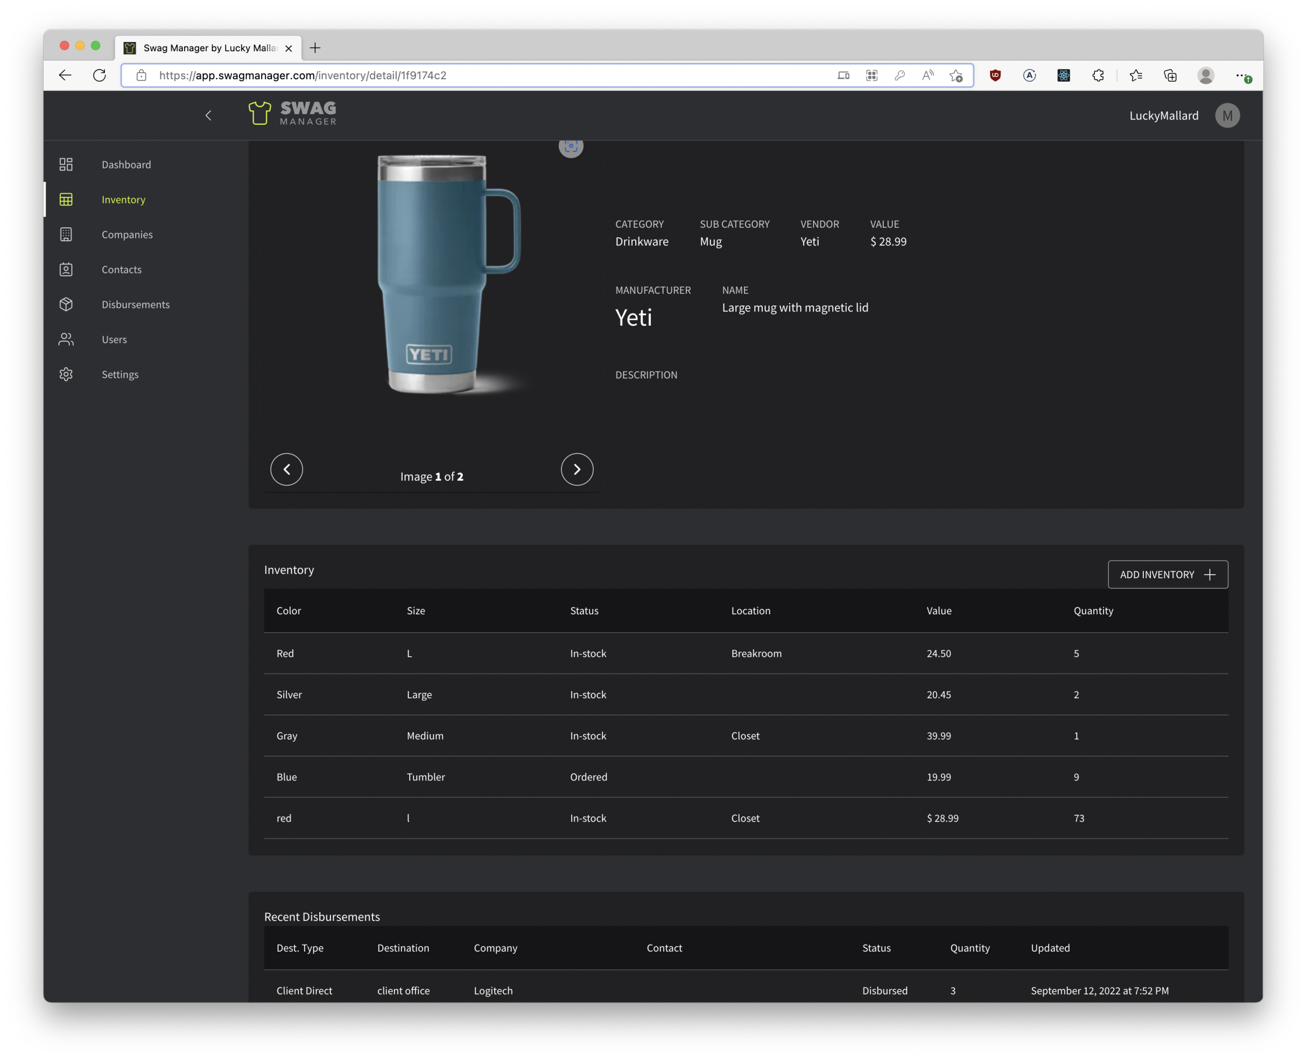Open Settings gear icon in sidebar
Screen dimensions: 1307x1060
pyautogui.click(x=66, y=374)
